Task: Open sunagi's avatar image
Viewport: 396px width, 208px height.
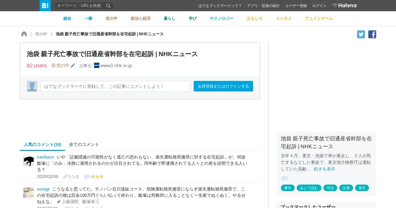Action: pyautogui.click(x=28, y=193)
